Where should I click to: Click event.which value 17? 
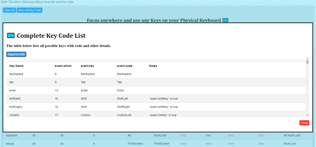tap(56, 115)
